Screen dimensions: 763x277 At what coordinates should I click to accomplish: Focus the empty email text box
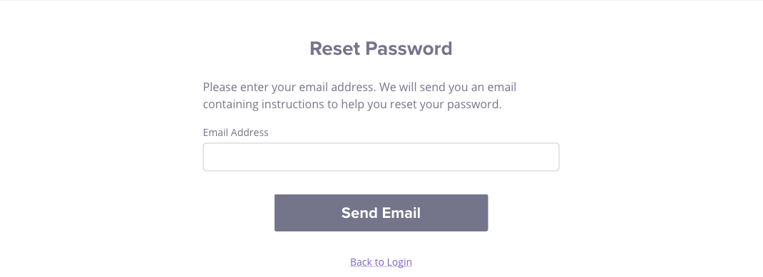click(x=381, y=157)
